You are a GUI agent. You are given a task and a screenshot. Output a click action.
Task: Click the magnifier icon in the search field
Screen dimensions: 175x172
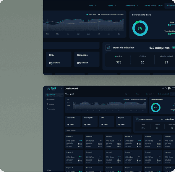[x=129, y=131]
